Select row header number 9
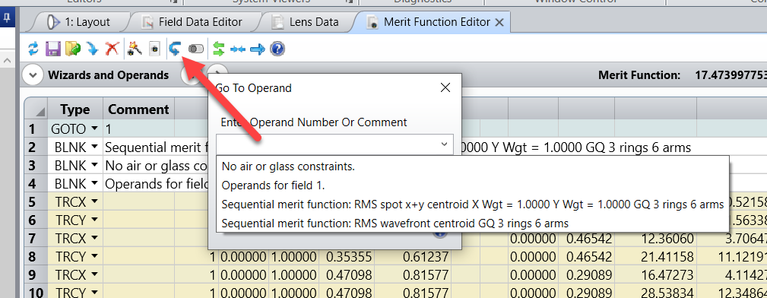This screenshot has width=767, height=298. [36, 274]
